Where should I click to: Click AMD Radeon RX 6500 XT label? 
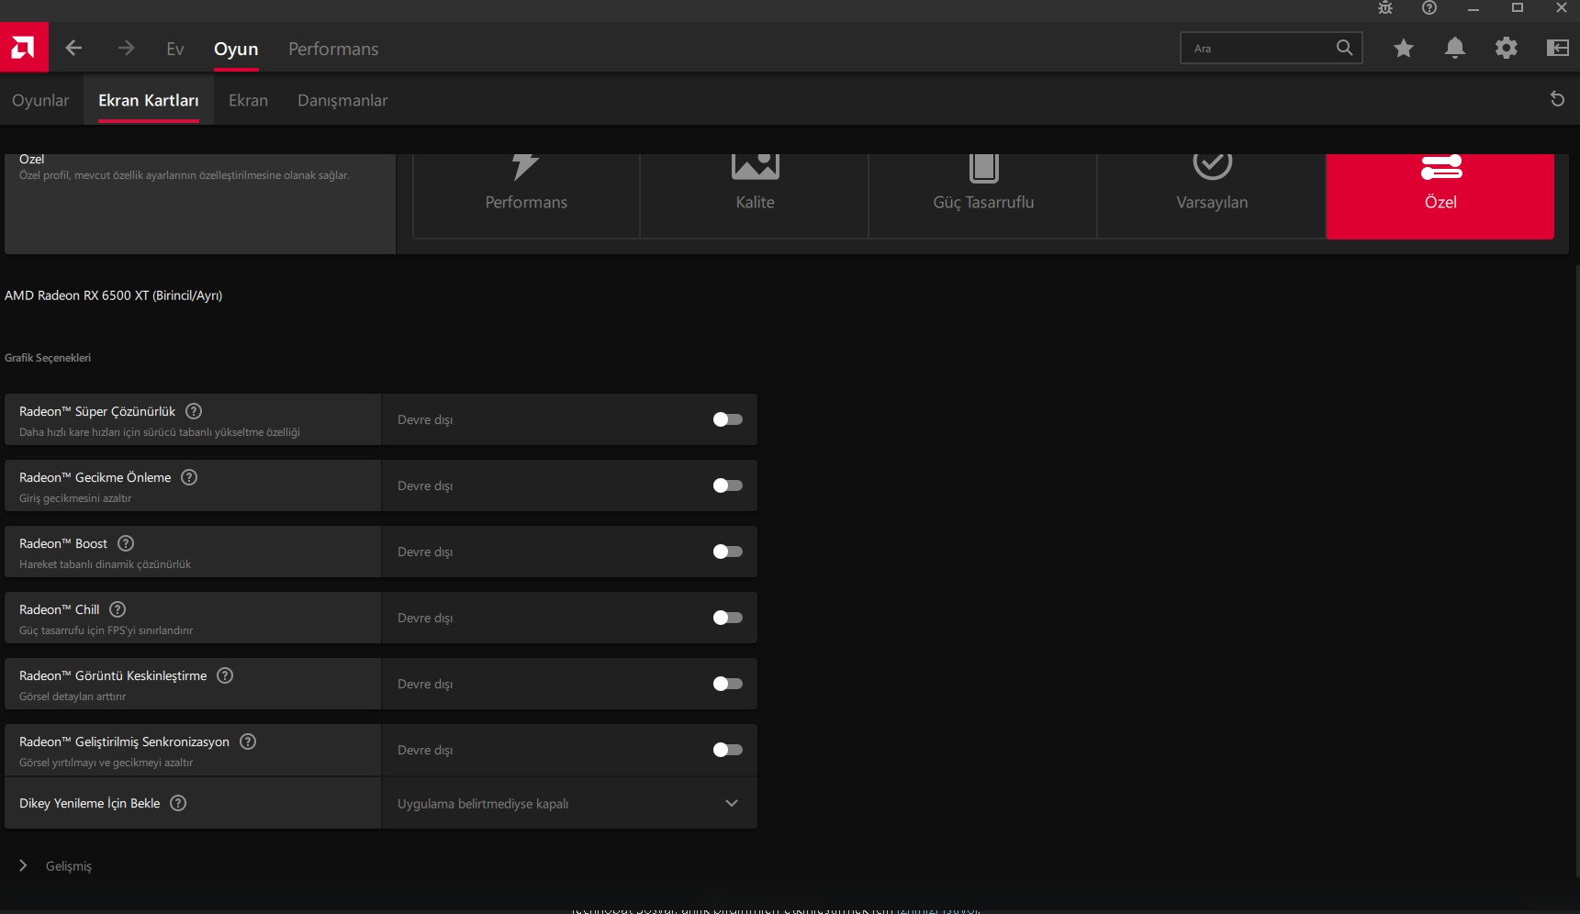[x=114, y=295]
